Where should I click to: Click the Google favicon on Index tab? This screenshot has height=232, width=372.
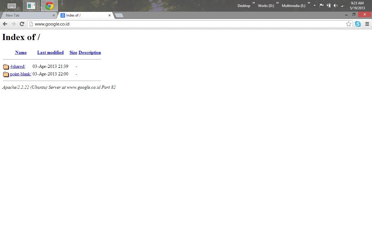pyautogui.click(x=62, y=15)
